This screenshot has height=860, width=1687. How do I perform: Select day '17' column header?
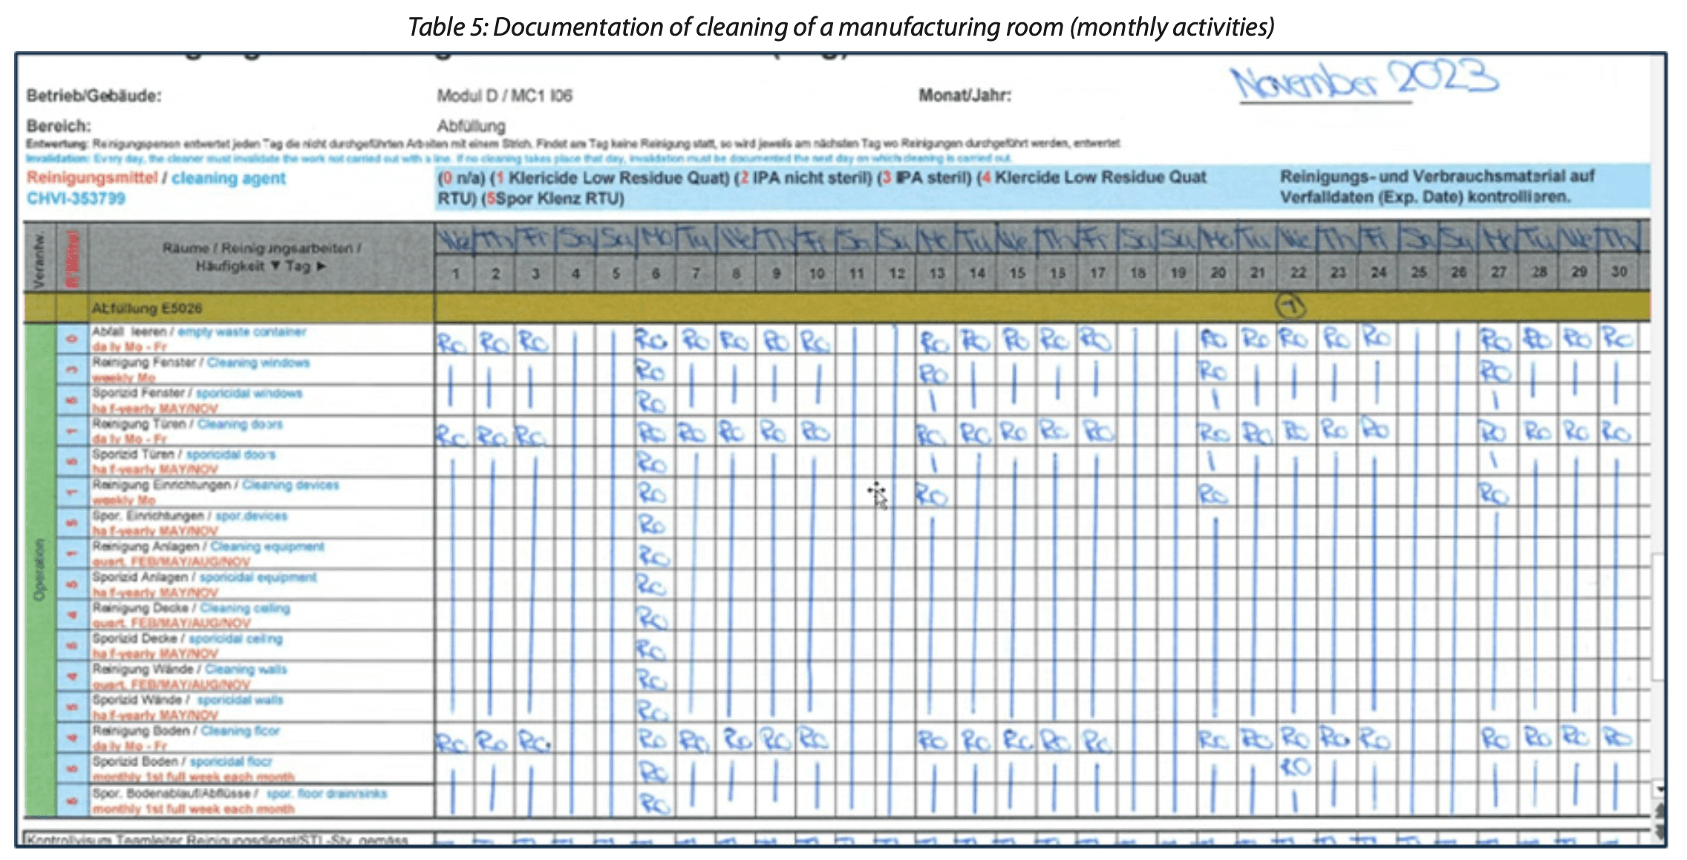[1097, 273]
